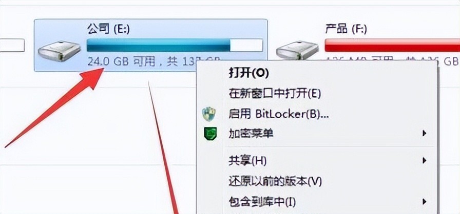The height and width of the screenshot is (214, 460).
Task: Select 还原以前的版本(V) menu entry
Action: tap(275, 181)
